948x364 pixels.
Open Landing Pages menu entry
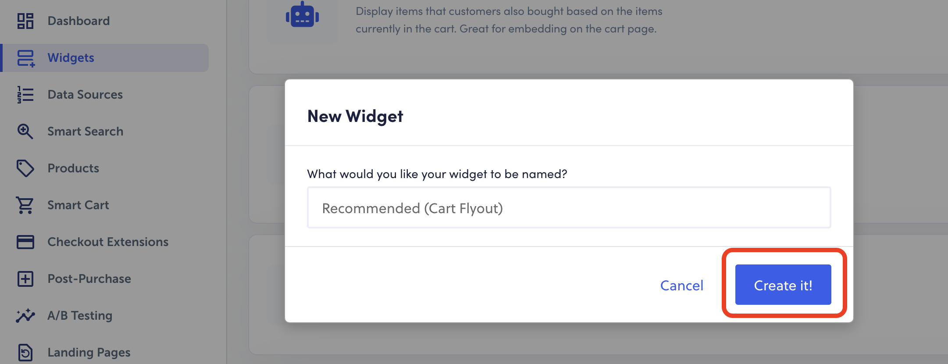click(89, 353)
